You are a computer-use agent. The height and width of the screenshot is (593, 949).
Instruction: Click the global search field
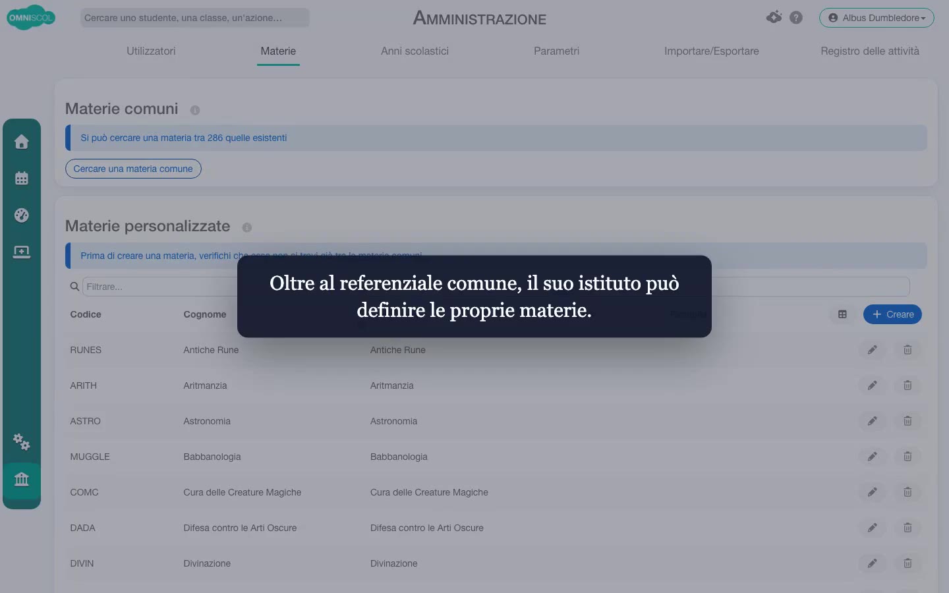(x=195, y=18)
